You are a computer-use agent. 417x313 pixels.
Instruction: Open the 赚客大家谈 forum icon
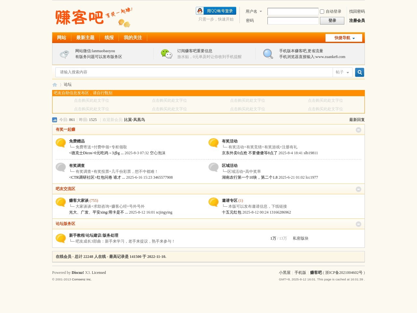(x=61, y=202)
